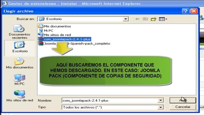The width and height of the screenshot is (204, 115).
Task: Open Mi PC from the places bar
Action: (x=20, y=80)
